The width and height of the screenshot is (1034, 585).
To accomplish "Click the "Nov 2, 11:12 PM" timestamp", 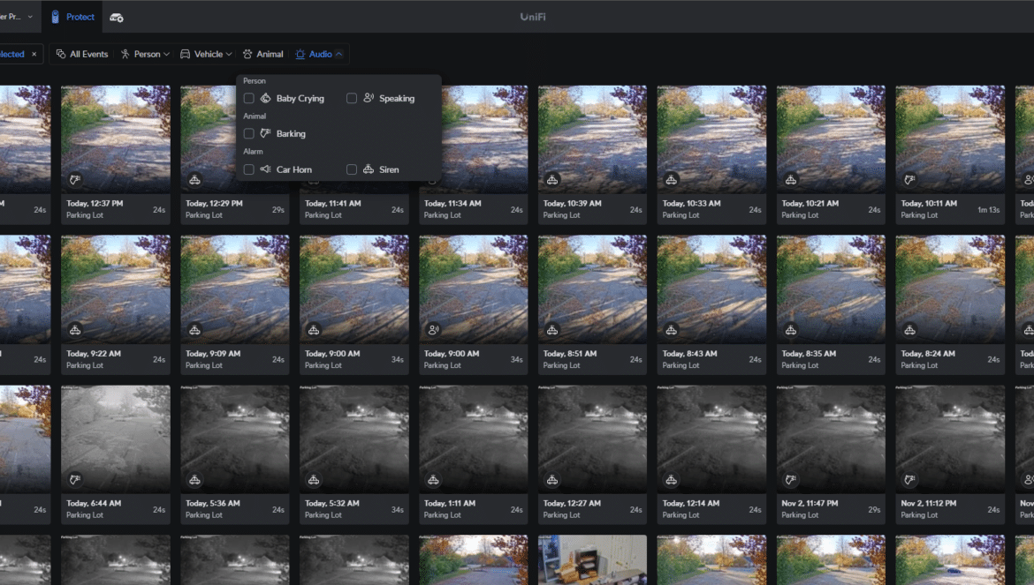I will tap(929, 504).
